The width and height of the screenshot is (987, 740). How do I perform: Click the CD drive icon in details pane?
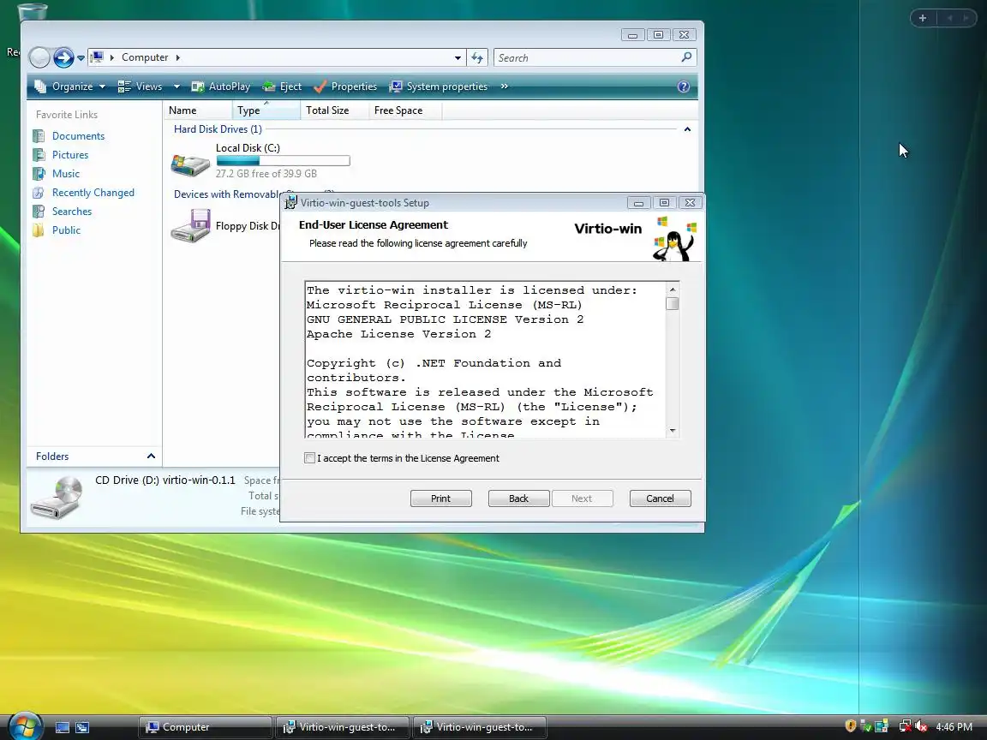tap(58, 498)
